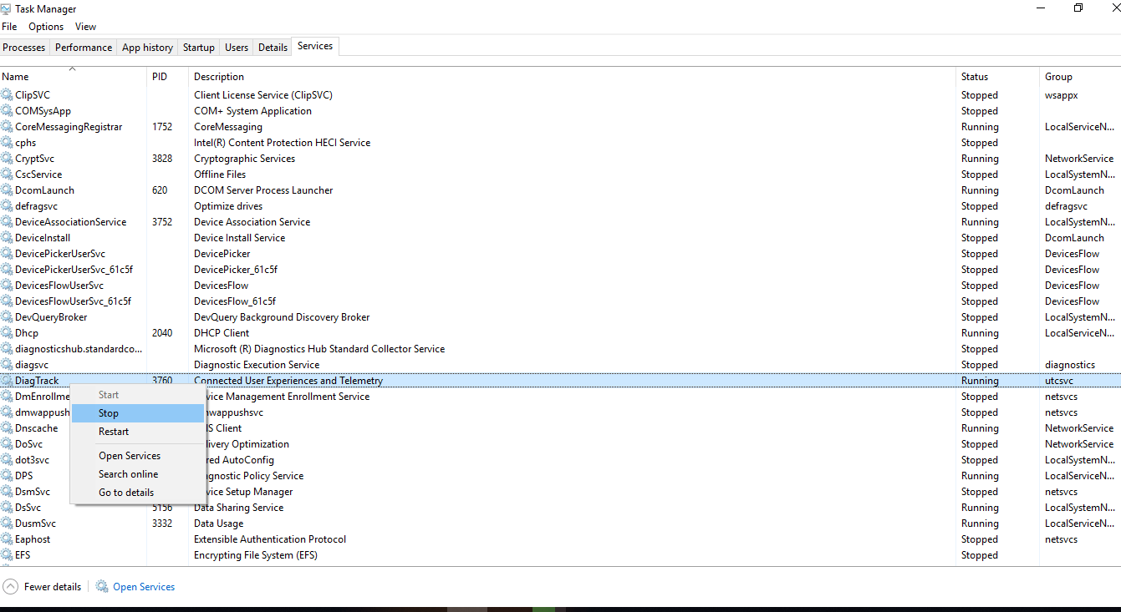Viewport: 1121px width, 612px height.
Task: Click the gear icon beside EFS service
Action: pyautogui.click(x=8, y=555)
